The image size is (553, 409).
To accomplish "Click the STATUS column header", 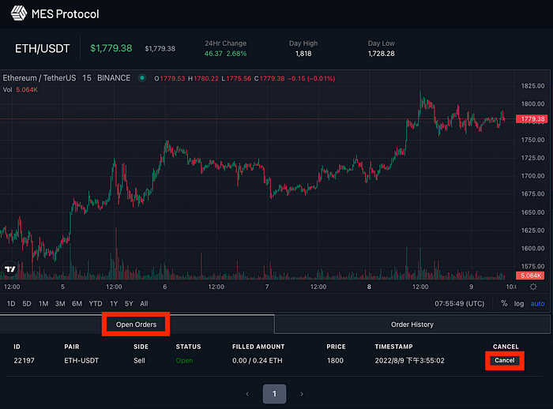I will coord(188,347).
